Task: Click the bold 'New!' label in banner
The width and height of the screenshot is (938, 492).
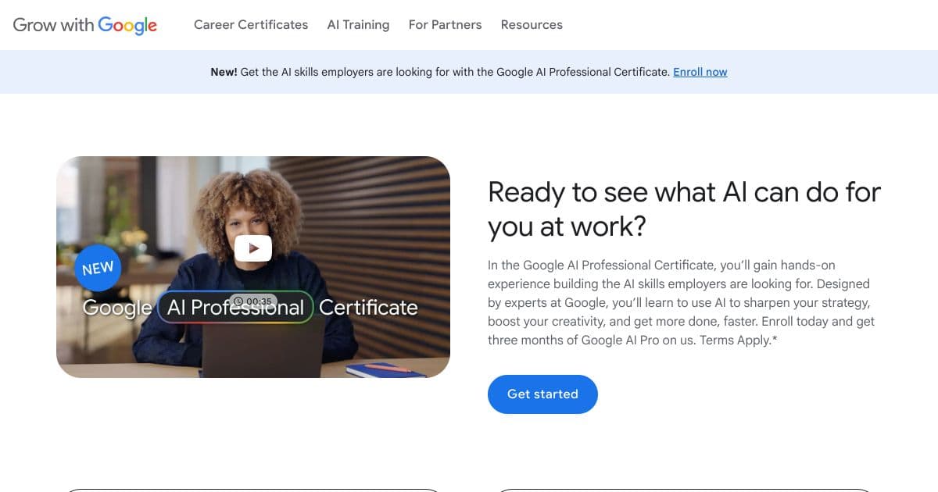Action: pyautogui.click(x=224, y=72)
